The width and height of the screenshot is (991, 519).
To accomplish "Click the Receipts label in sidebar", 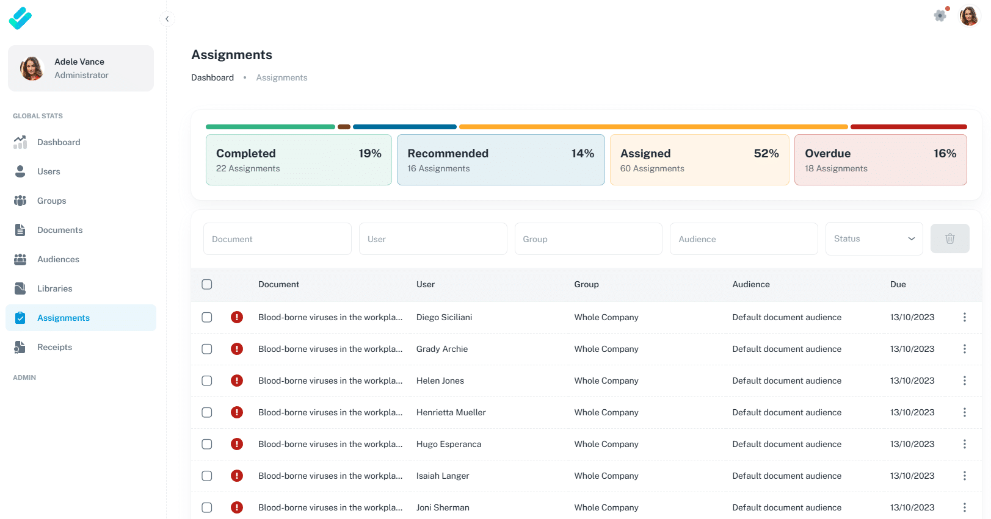I will (54, 347).
